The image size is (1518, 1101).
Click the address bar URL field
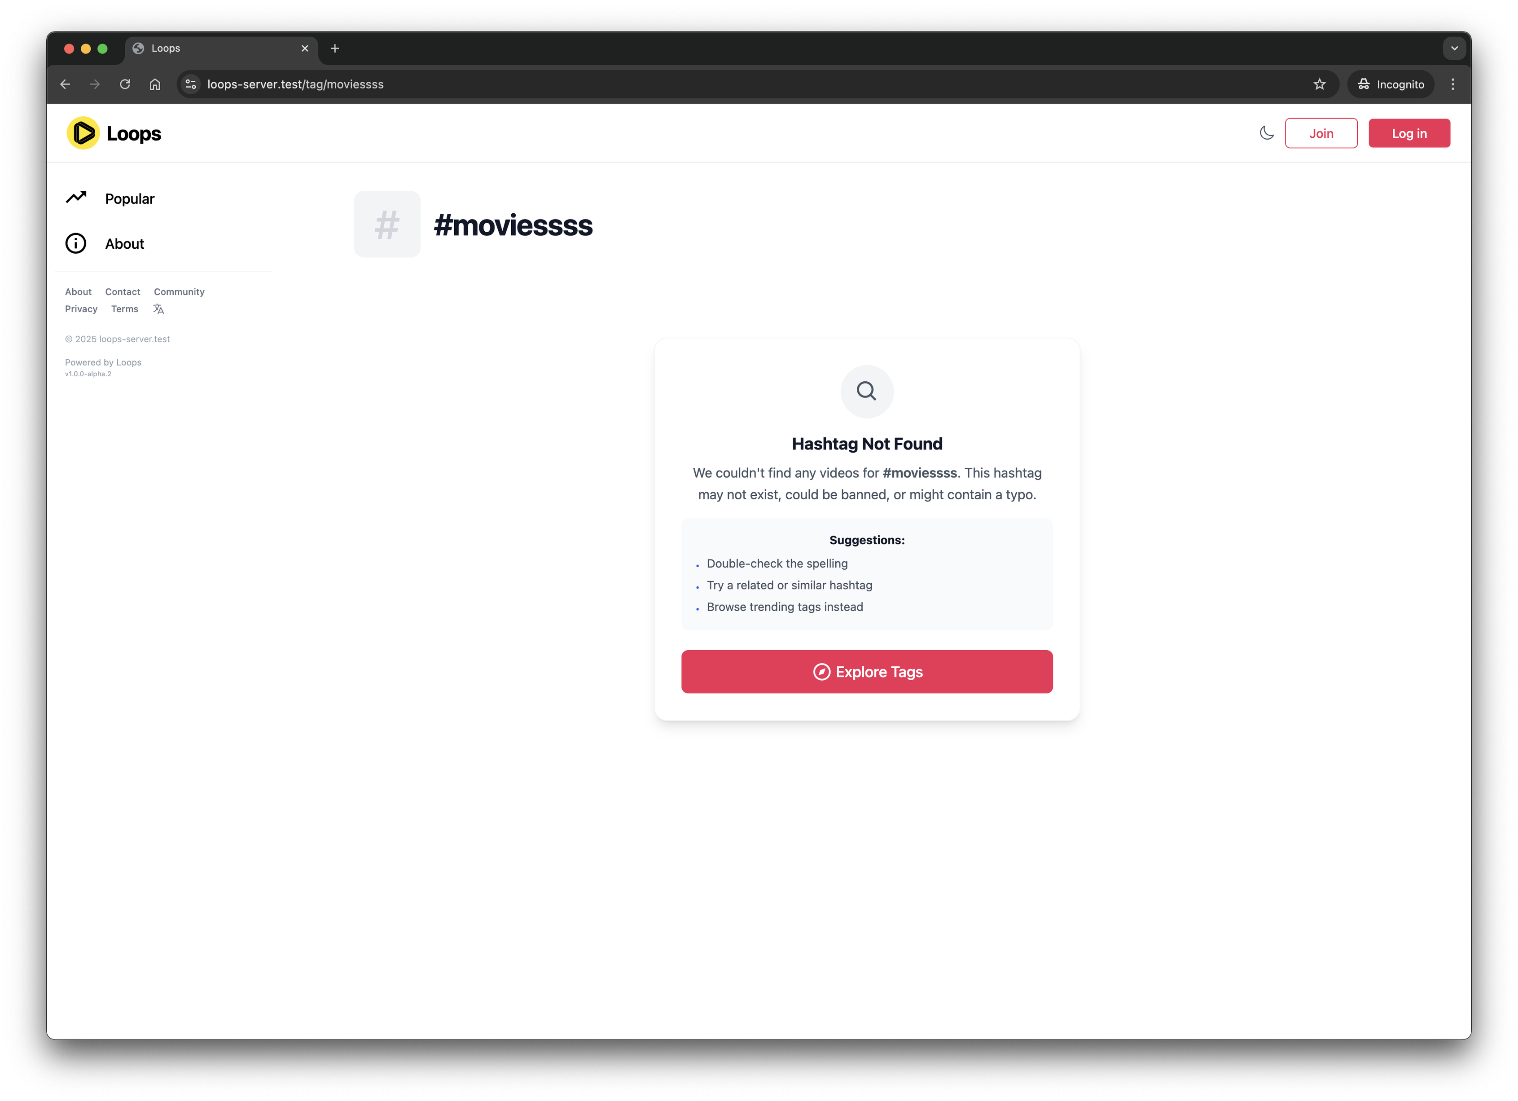756,84
